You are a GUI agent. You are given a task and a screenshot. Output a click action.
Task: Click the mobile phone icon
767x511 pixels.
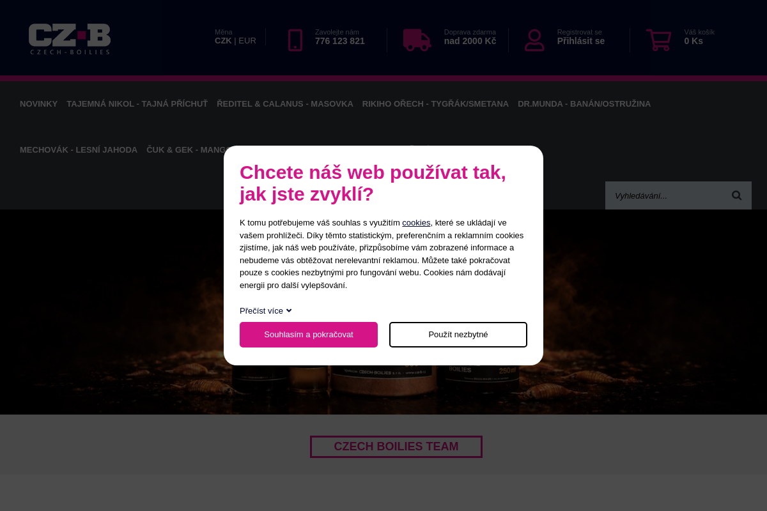tap(295, 40)
